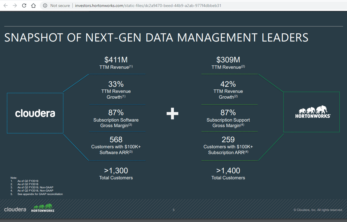Click the Not secure security label
Screen dimensions: 347x222
pos(60,5)
